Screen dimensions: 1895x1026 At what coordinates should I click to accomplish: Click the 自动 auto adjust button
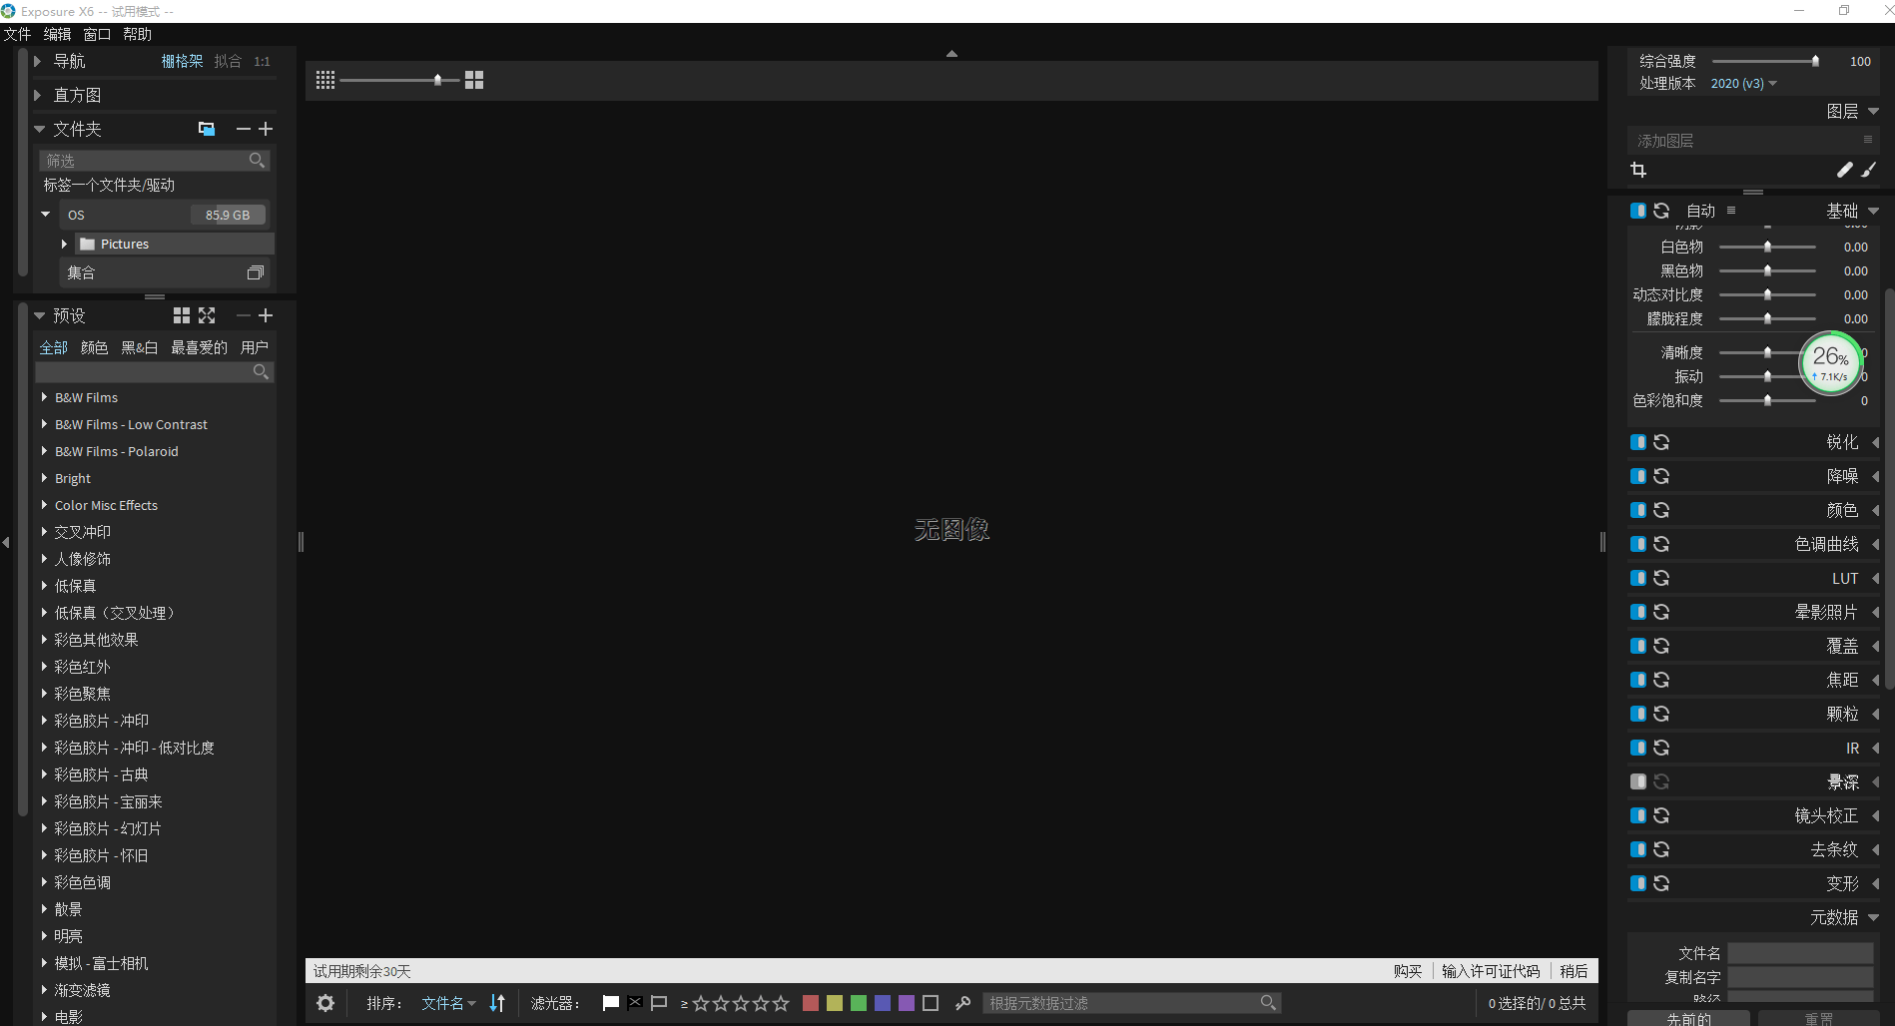pos(1700,211)
